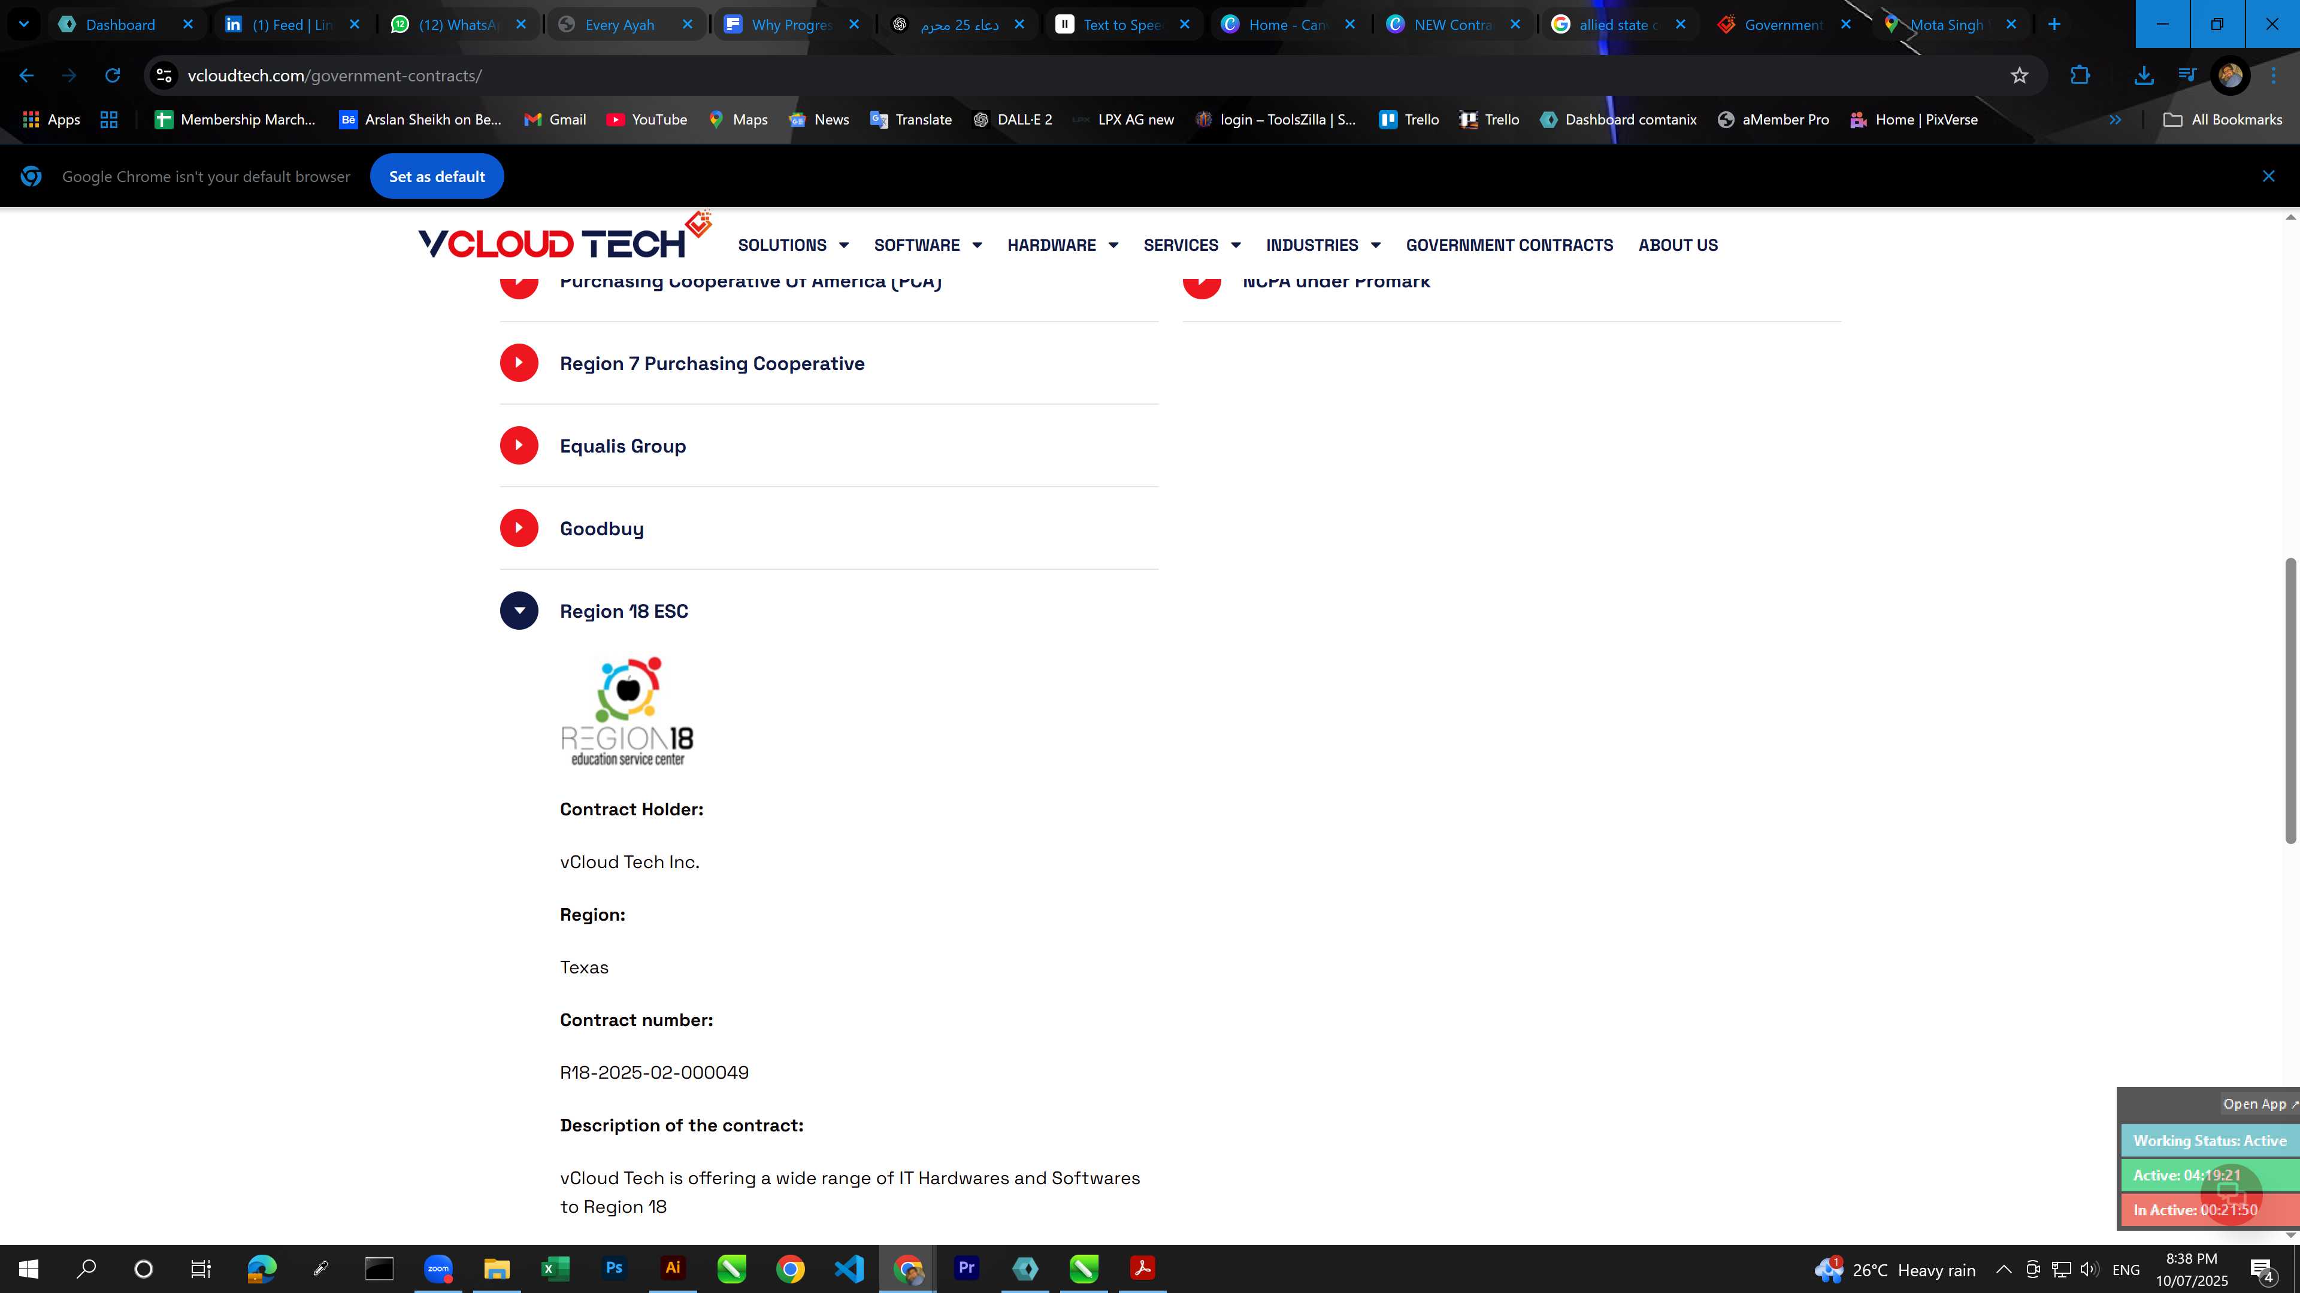The height and width of the screenshot is (1293, 2300).
Task: Open Premiere Pro from the taskbar
Action: [x=966, y=1269]
